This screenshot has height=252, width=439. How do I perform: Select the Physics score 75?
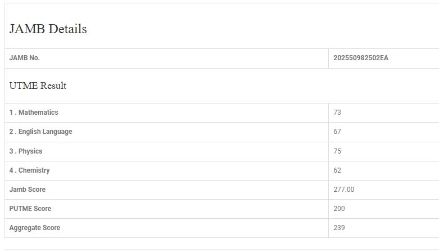click(x=337, y=151)
